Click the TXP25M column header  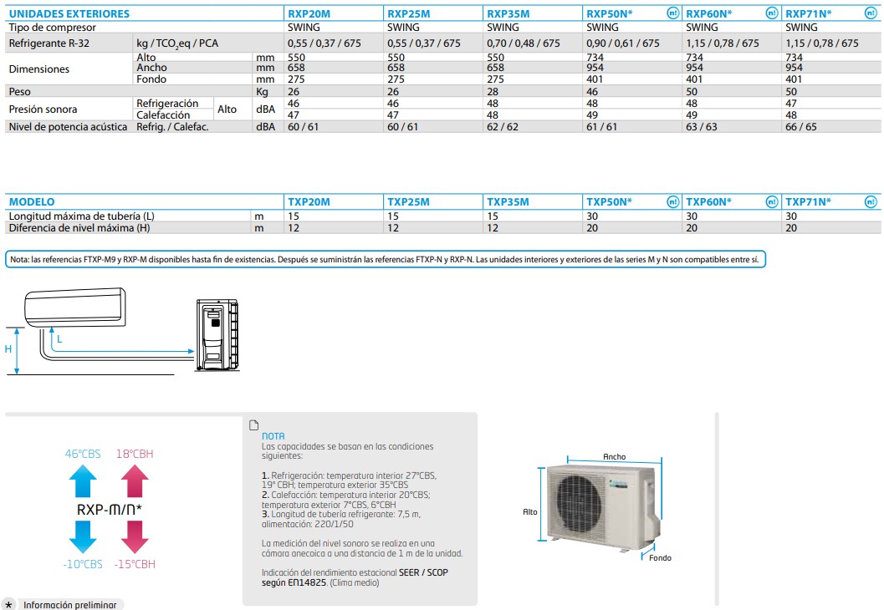pos(408,201)
